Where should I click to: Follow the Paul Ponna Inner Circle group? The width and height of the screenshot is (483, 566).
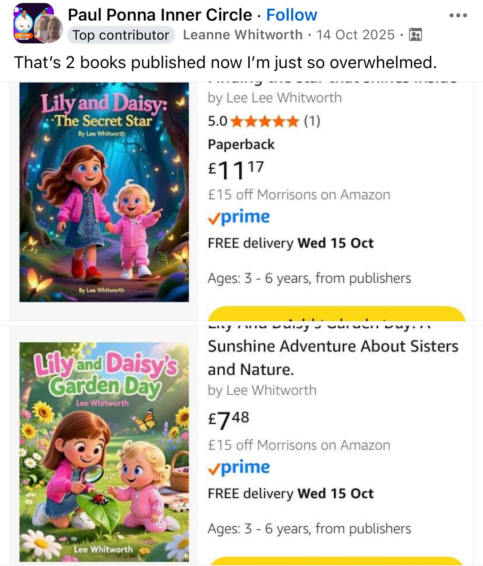click(292, 15)
